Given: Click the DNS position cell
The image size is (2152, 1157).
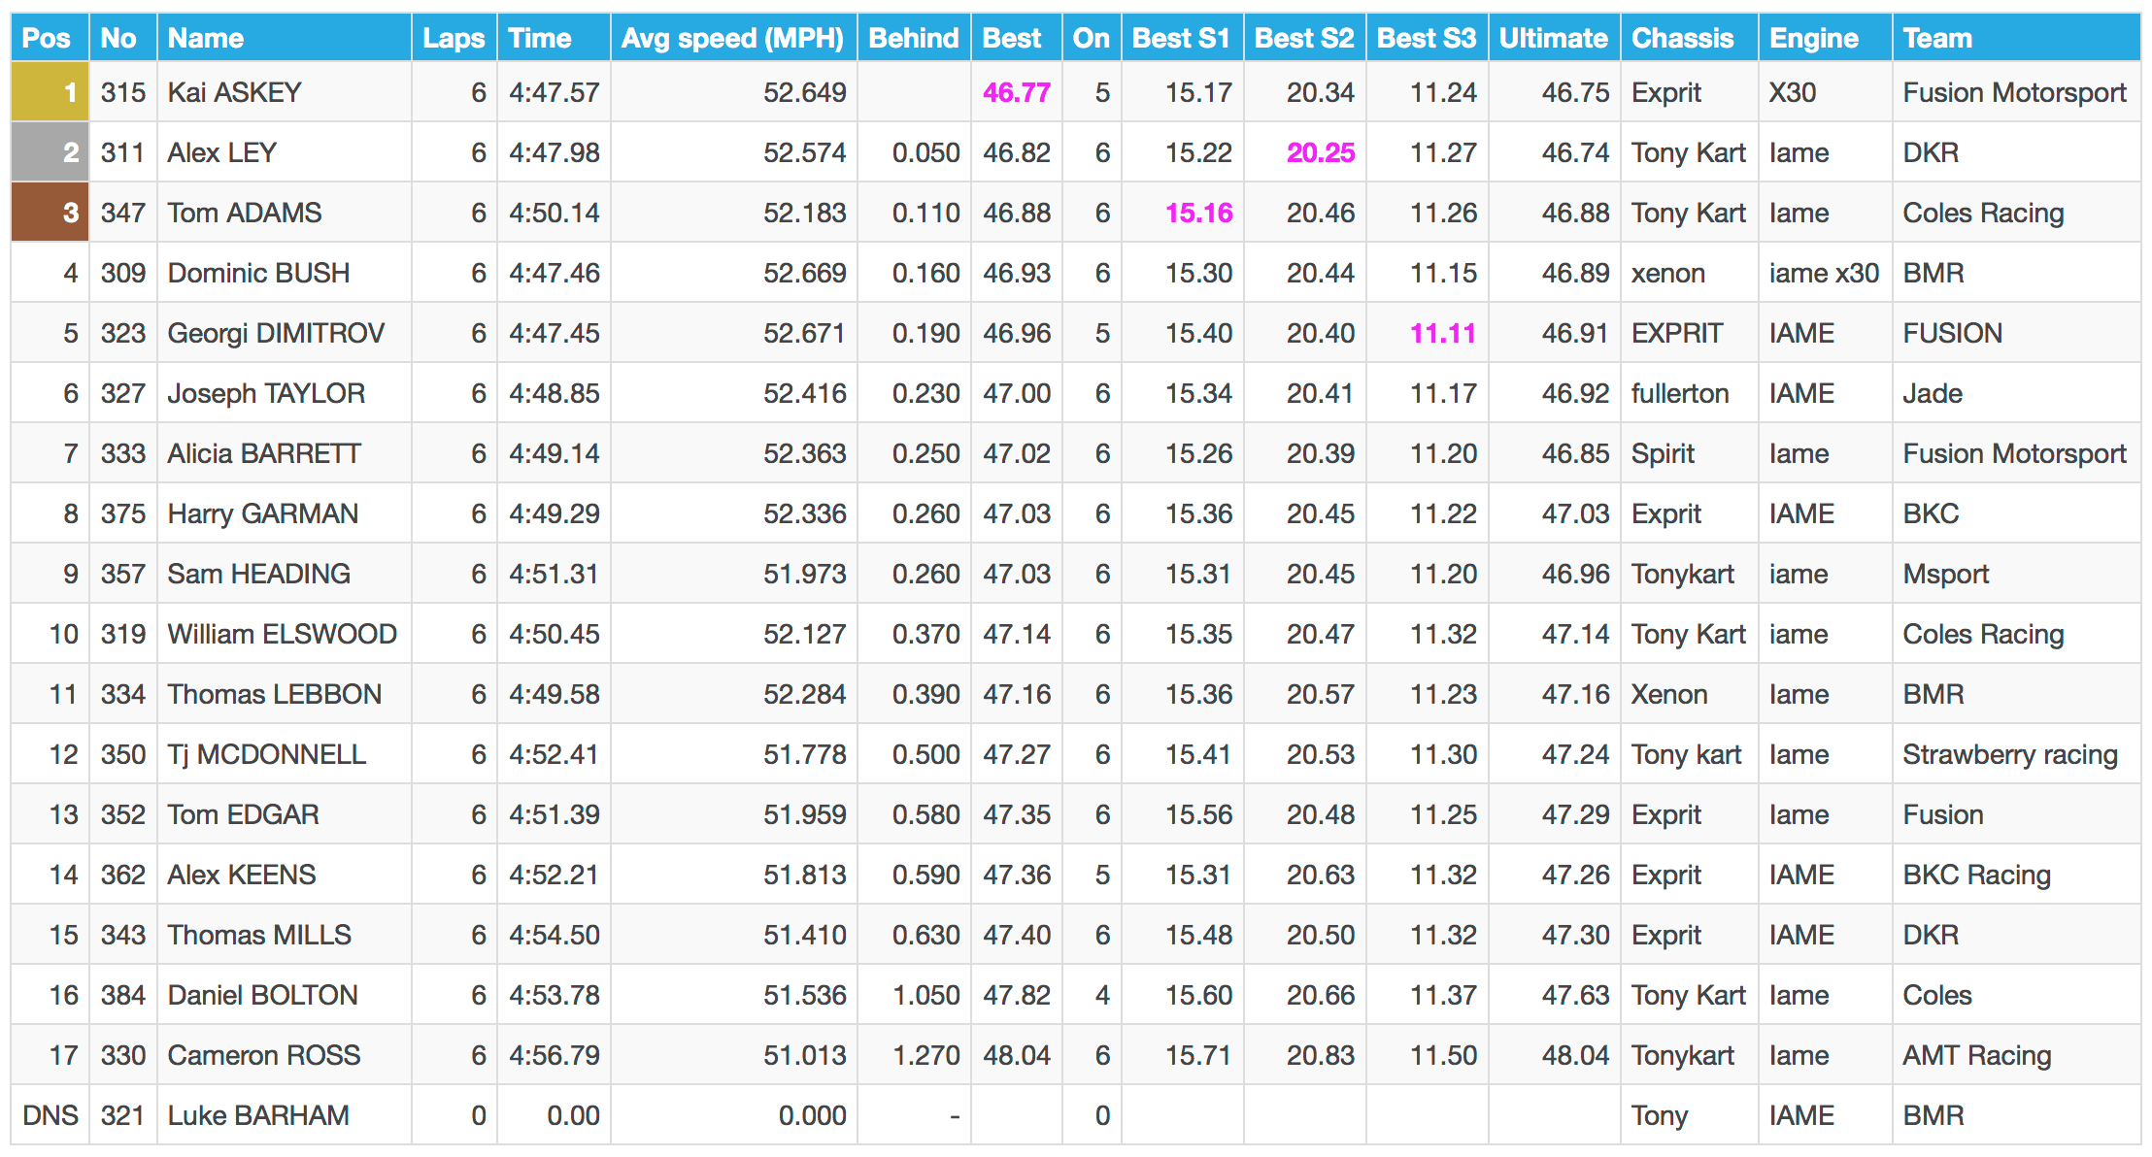Looking at the screenshot, I should [50, 1115].
